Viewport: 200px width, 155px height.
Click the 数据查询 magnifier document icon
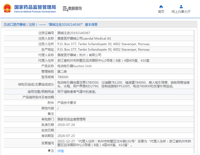click(65, 9)
